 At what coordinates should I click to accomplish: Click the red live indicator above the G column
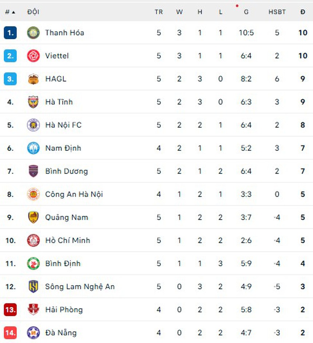point(237,5)
